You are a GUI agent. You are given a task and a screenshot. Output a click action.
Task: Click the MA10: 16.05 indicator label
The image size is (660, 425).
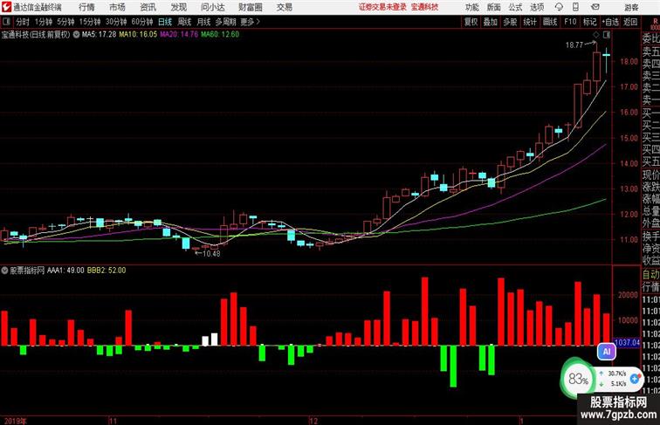pyautogui.click(x=138, y=35)
